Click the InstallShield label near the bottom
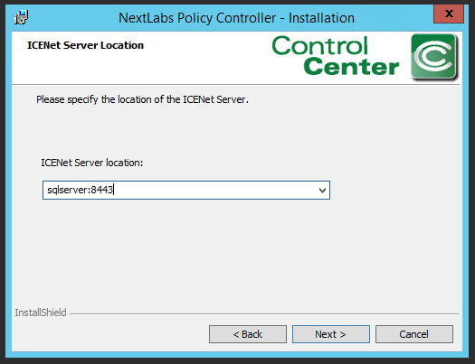Viewport: 475px width, 364px height. (41, 313)
